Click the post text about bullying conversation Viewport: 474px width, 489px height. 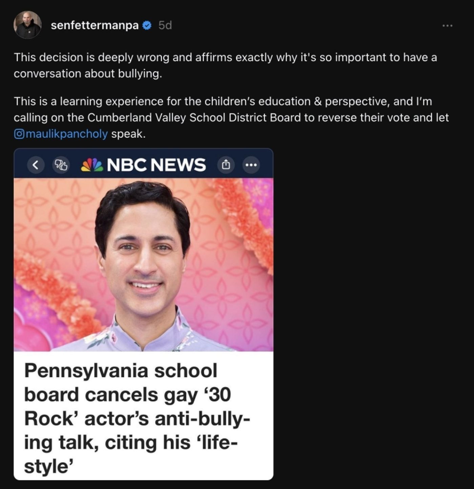click(135, 64)
